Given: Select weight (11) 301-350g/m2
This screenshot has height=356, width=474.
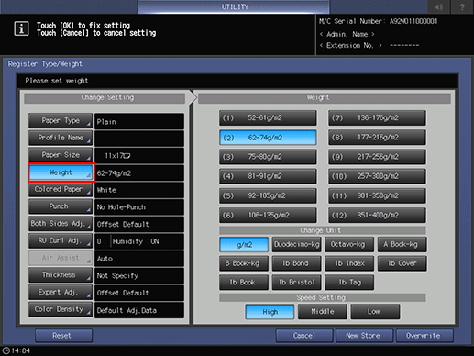Looking at the screenshot, I should tap(377, 195).
